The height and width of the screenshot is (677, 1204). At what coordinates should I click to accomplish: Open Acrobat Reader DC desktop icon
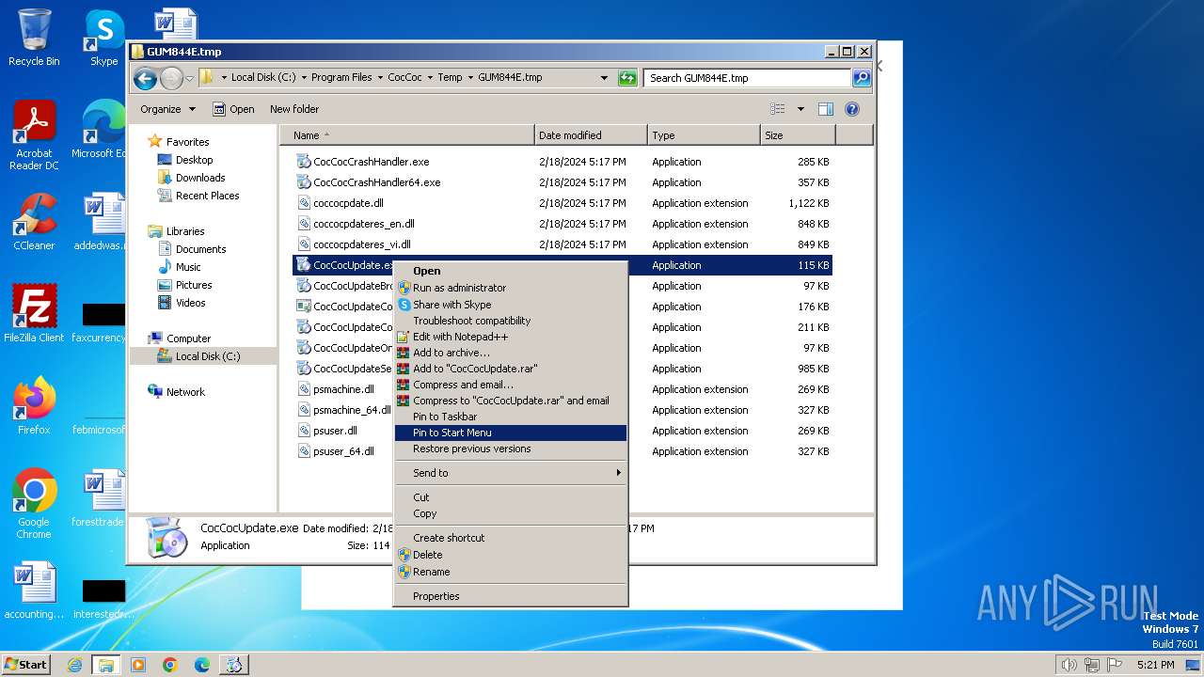point(34,135)
